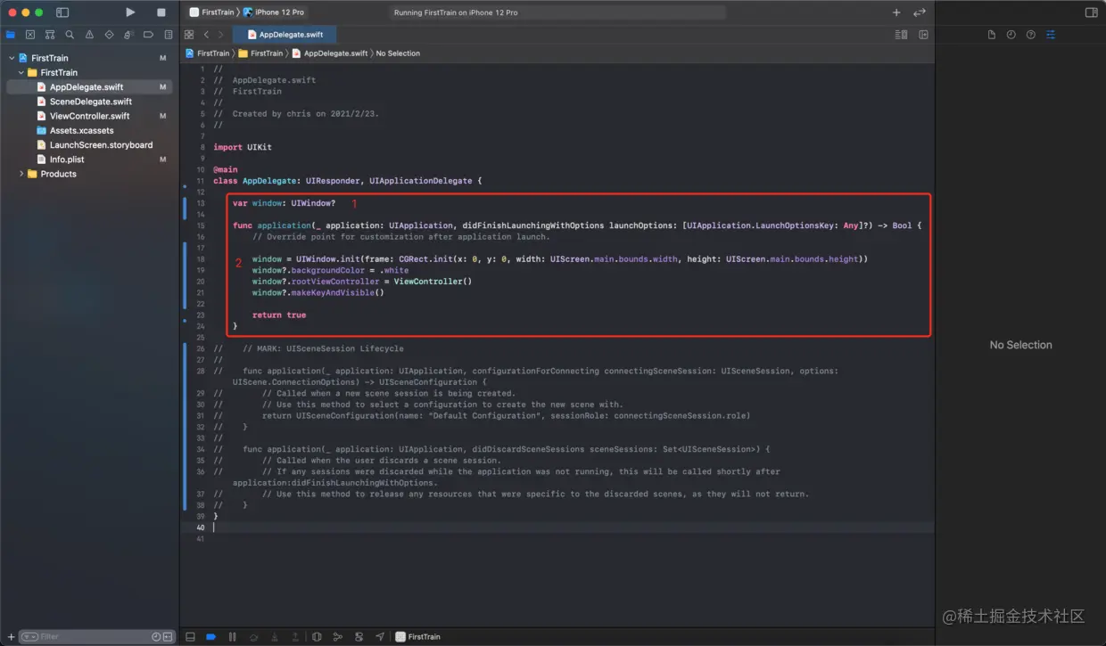Click the Simulate Location icon
The width and height of the screenshot is (1106, 646).
click(380, 636)
